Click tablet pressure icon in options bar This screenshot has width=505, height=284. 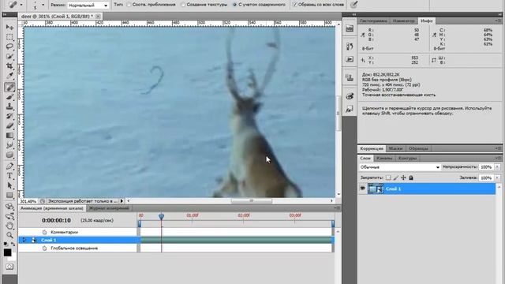pos(353,5)
